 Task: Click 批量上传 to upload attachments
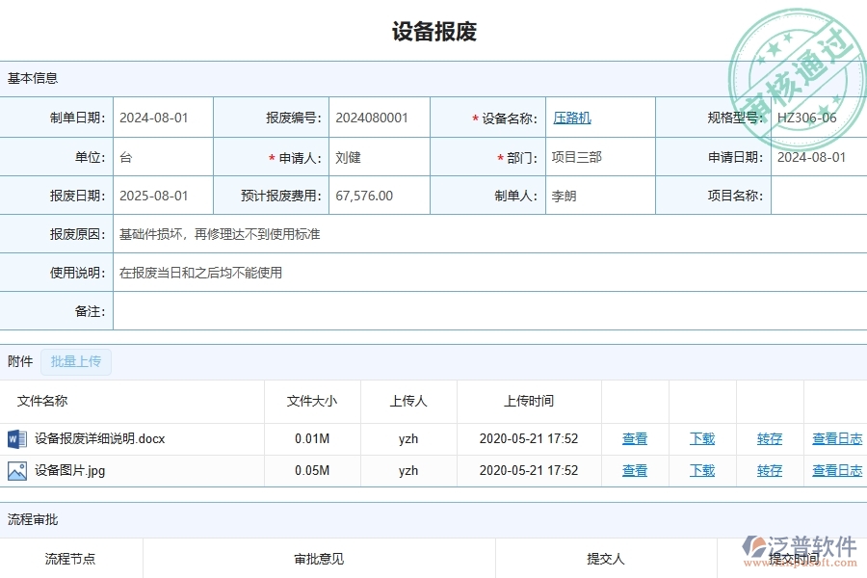click(76, 361)
